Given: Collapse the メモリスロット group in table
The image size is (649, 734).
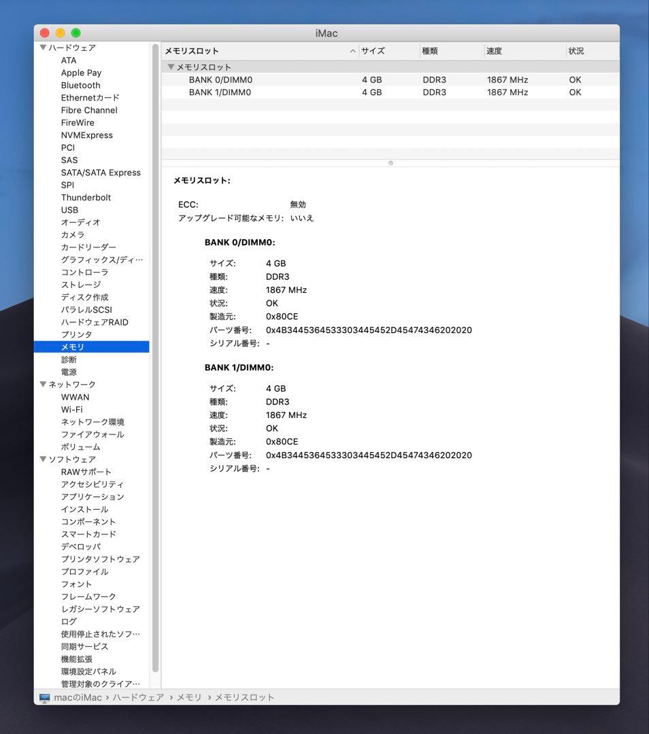Looking at the screenshot, I should 171,67.
